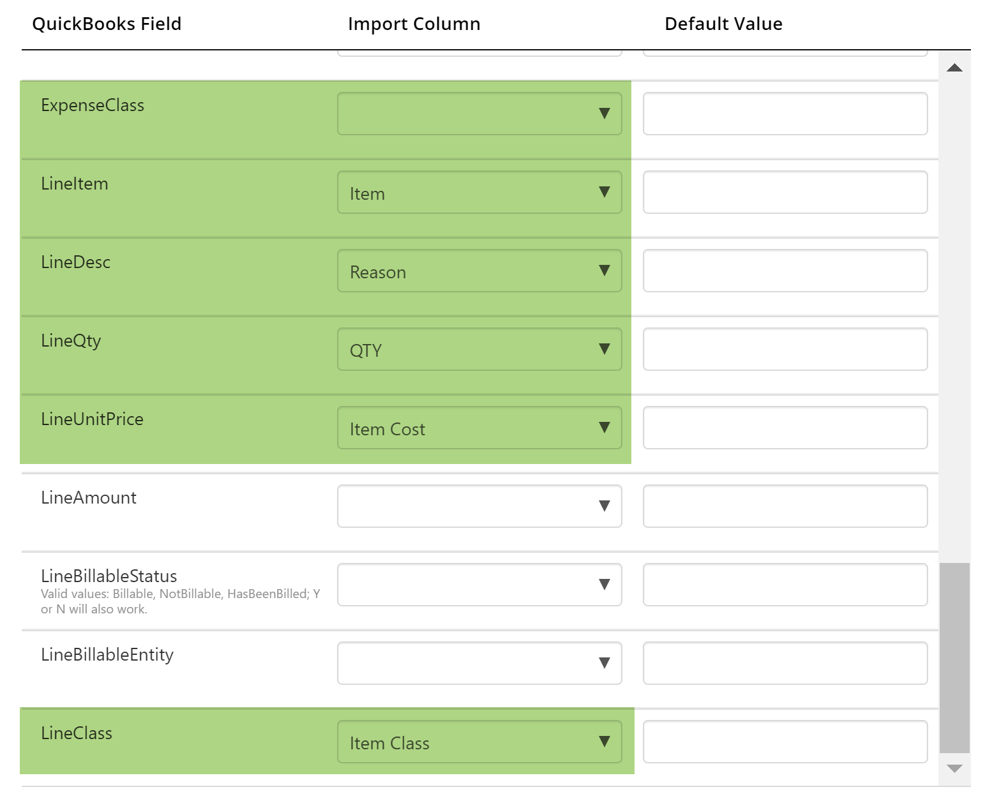Click the default value field for LineDesc

785,271
